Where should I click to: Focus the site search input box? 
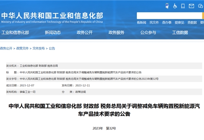pyautogui.click(x=170, y=16)
